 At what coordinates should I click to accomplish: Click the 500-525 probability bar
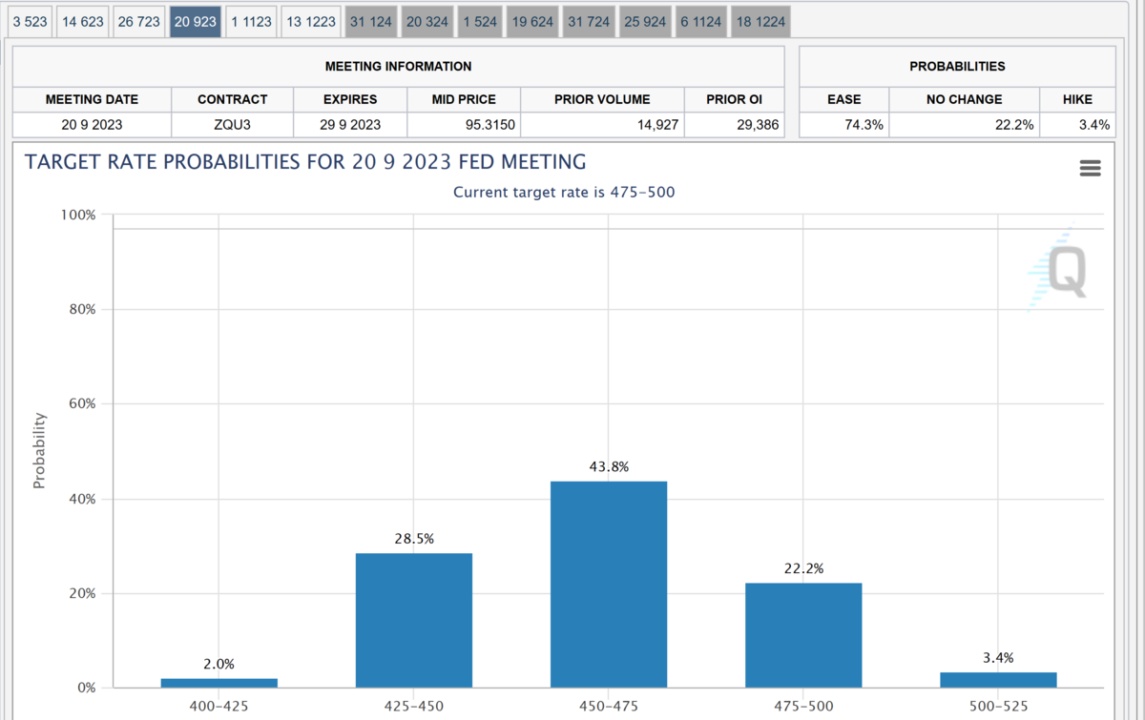point(998,680)
